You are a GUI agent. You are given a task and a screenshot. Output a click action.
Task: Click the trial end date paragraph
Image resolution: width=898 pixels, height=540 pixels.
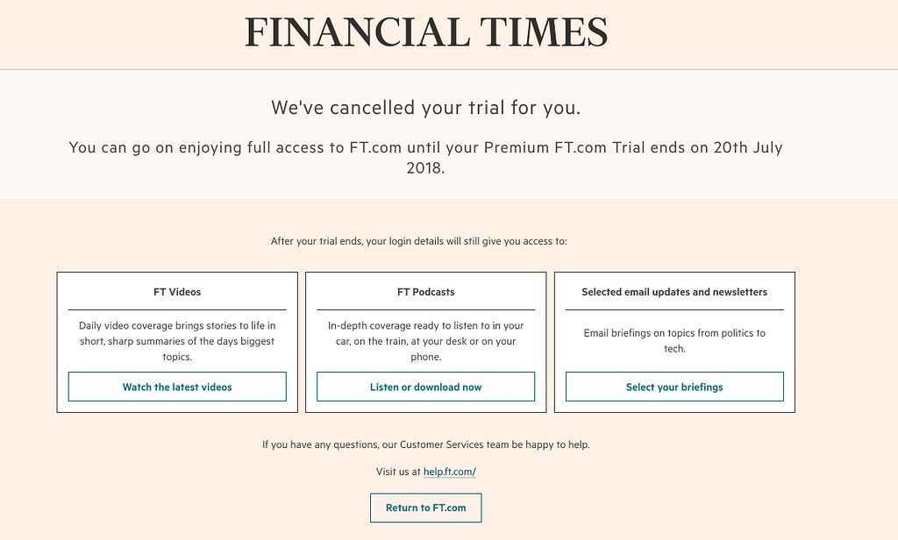click(425, 158)
